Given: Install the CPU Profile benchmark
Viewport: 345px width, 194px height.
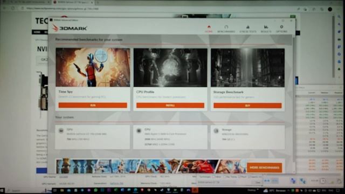Looking at the screenshot, I should click(170, 106).
